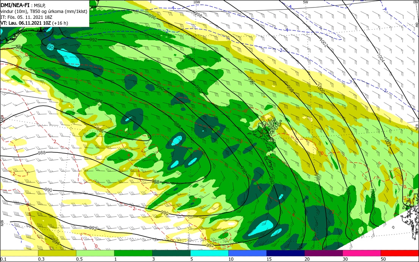Choose the navy 15–20 legend swatch
The image size is (419, 262).
click(x=286, y=253)
